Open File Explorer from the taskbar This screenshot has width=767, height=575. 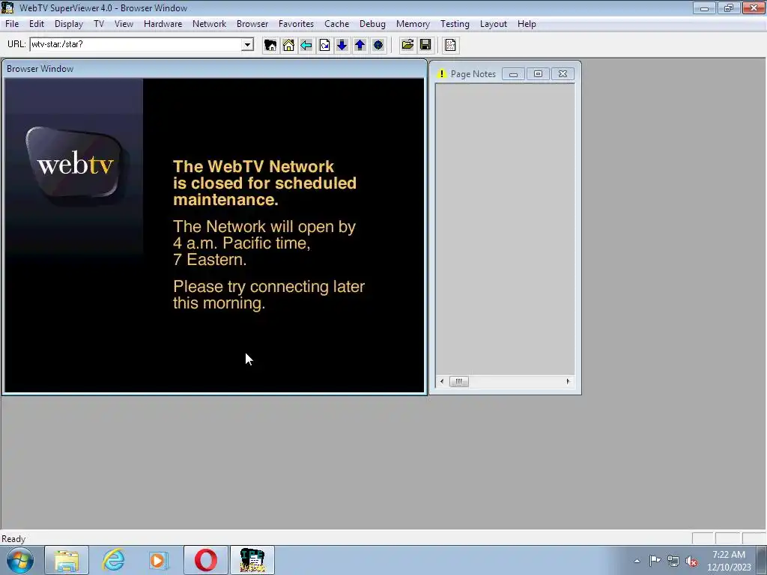tap(67, 560)
